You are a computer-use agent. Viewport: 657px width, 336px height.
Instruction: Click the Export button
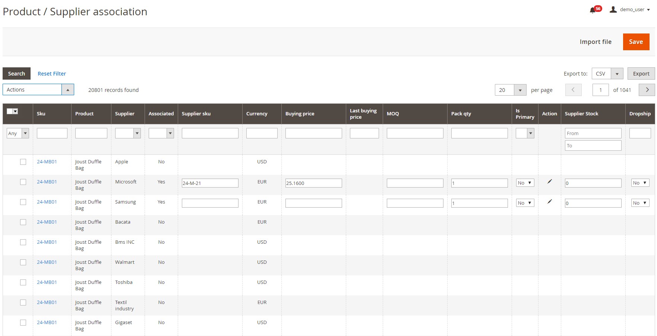(641, 74)
